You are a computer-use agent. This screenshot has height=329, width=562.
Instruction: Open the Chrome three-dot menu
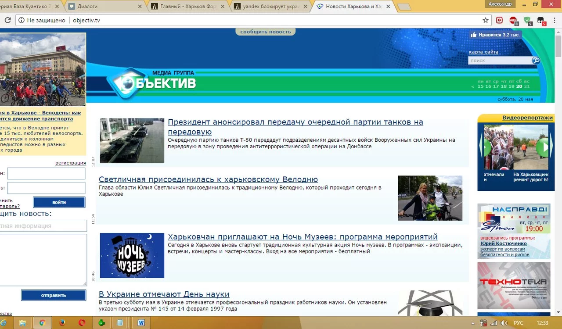(555, 20)
